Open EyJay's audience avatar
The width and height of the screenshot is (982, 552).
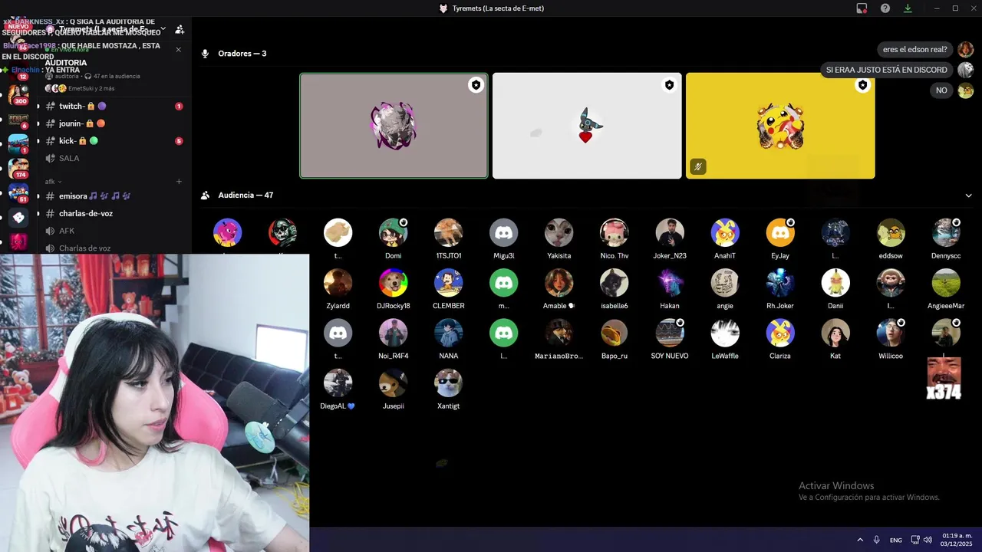pos(779,233)
